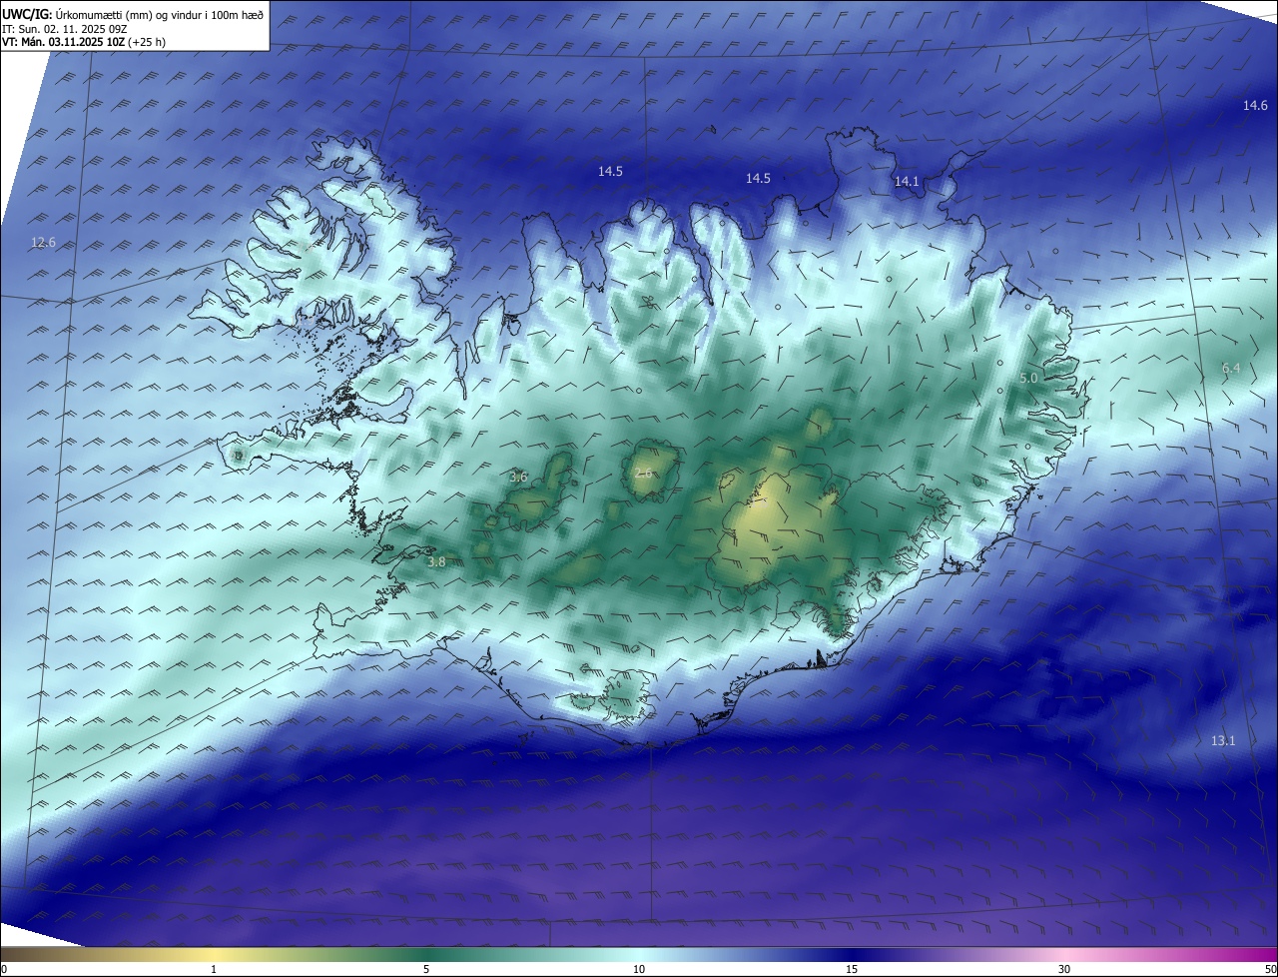Select the 15 tick label on the colorbar
This screenshot has height=977, width=1278.
click(x=852, y=969)
